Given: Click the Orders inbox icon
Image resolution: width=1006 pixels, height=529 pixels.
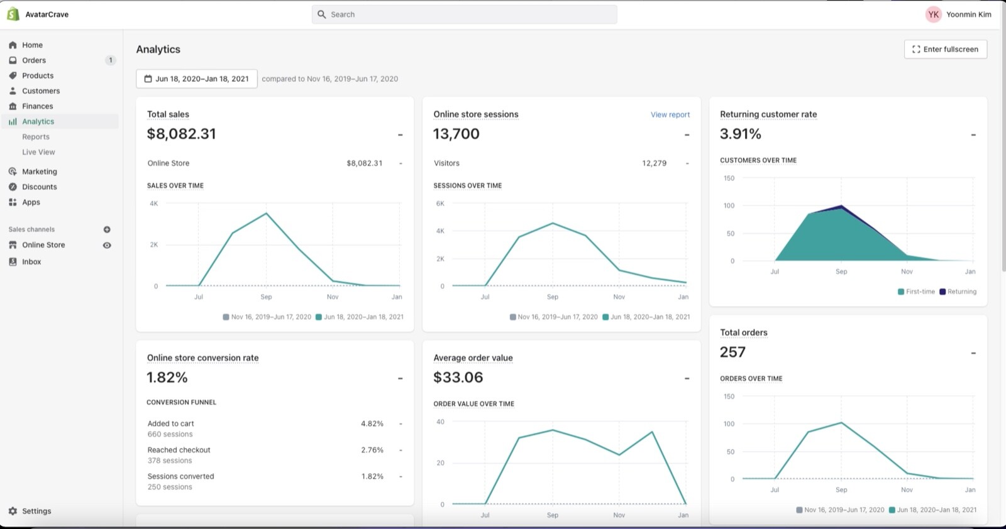Looking at the screenshot, I should 13,60.
